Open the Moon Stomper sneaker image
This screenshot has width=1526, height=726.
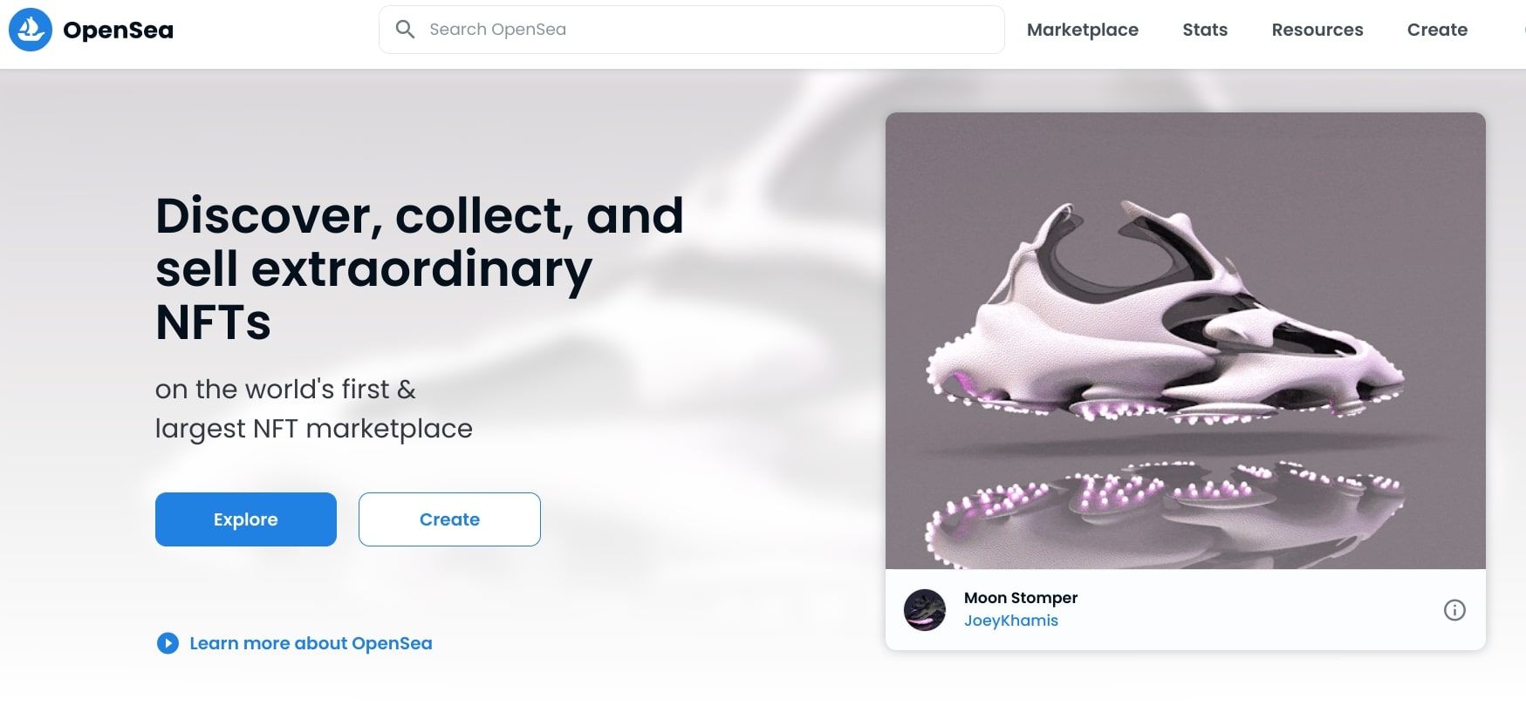point(1185,340)
